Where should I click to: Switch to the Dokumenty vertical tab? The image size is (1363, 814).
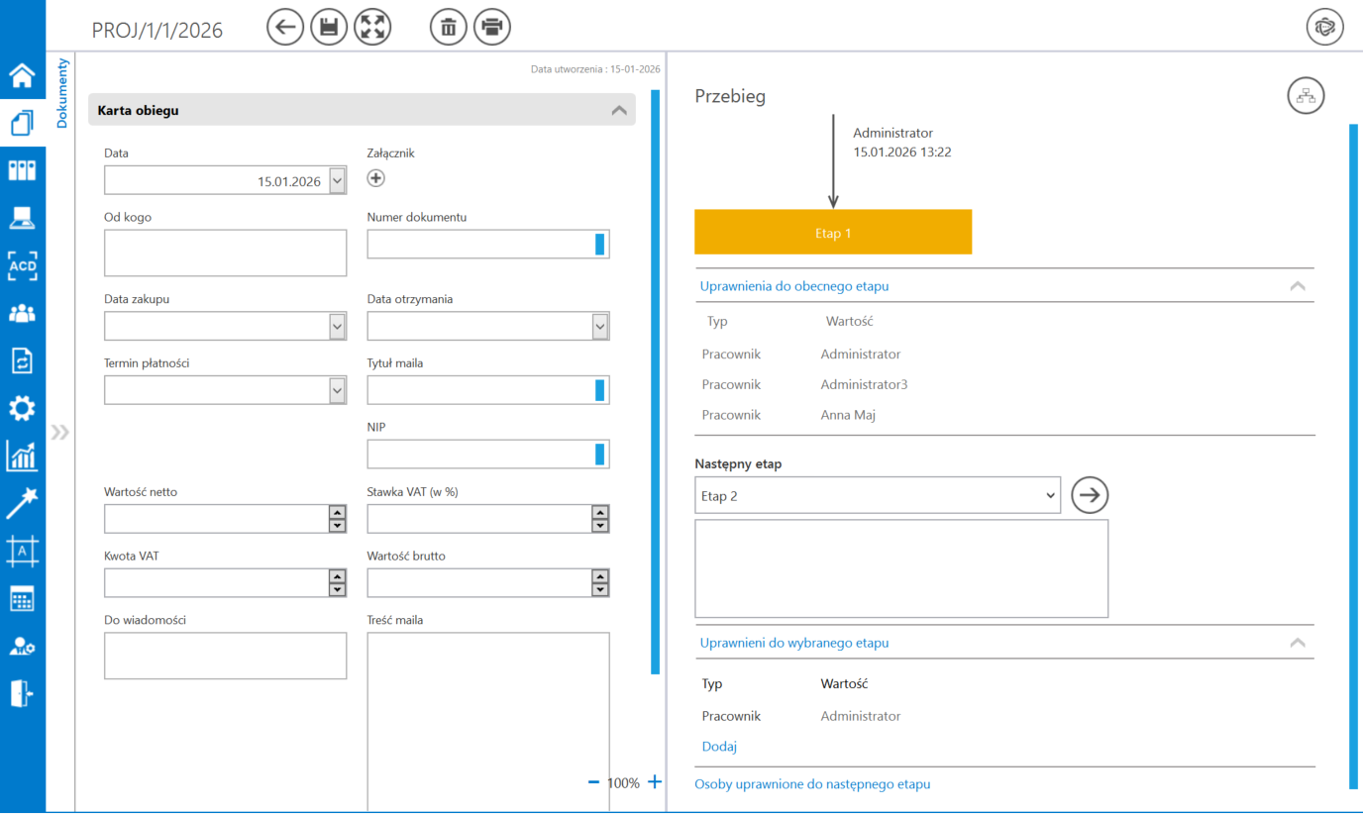pos(62,93)
